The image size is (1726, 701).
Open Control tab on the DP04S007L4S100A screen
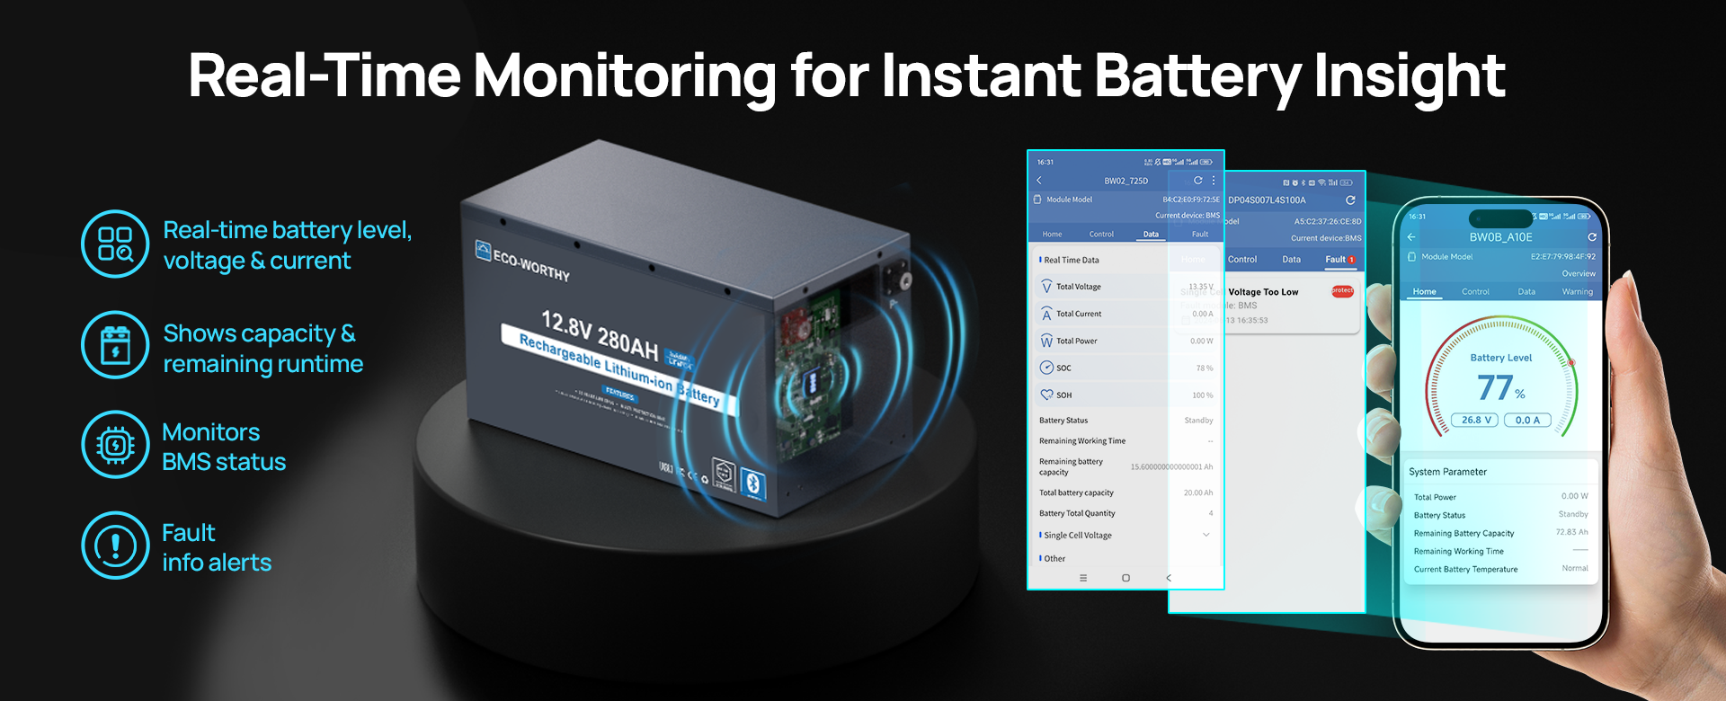coord(1242,260)
